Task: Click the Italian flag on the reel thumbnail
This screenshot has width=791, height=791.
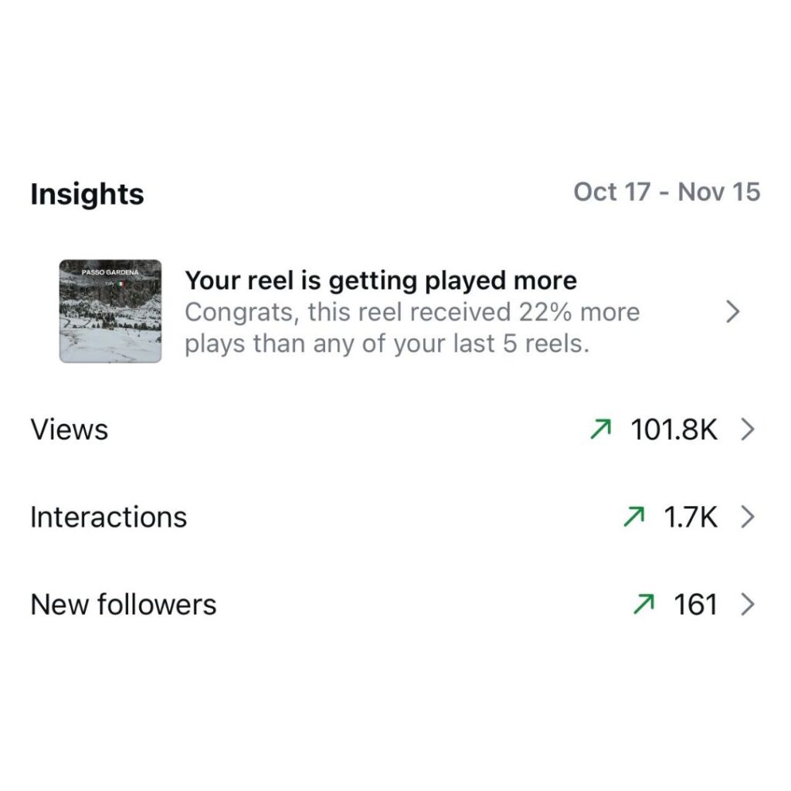Action: 120,284
